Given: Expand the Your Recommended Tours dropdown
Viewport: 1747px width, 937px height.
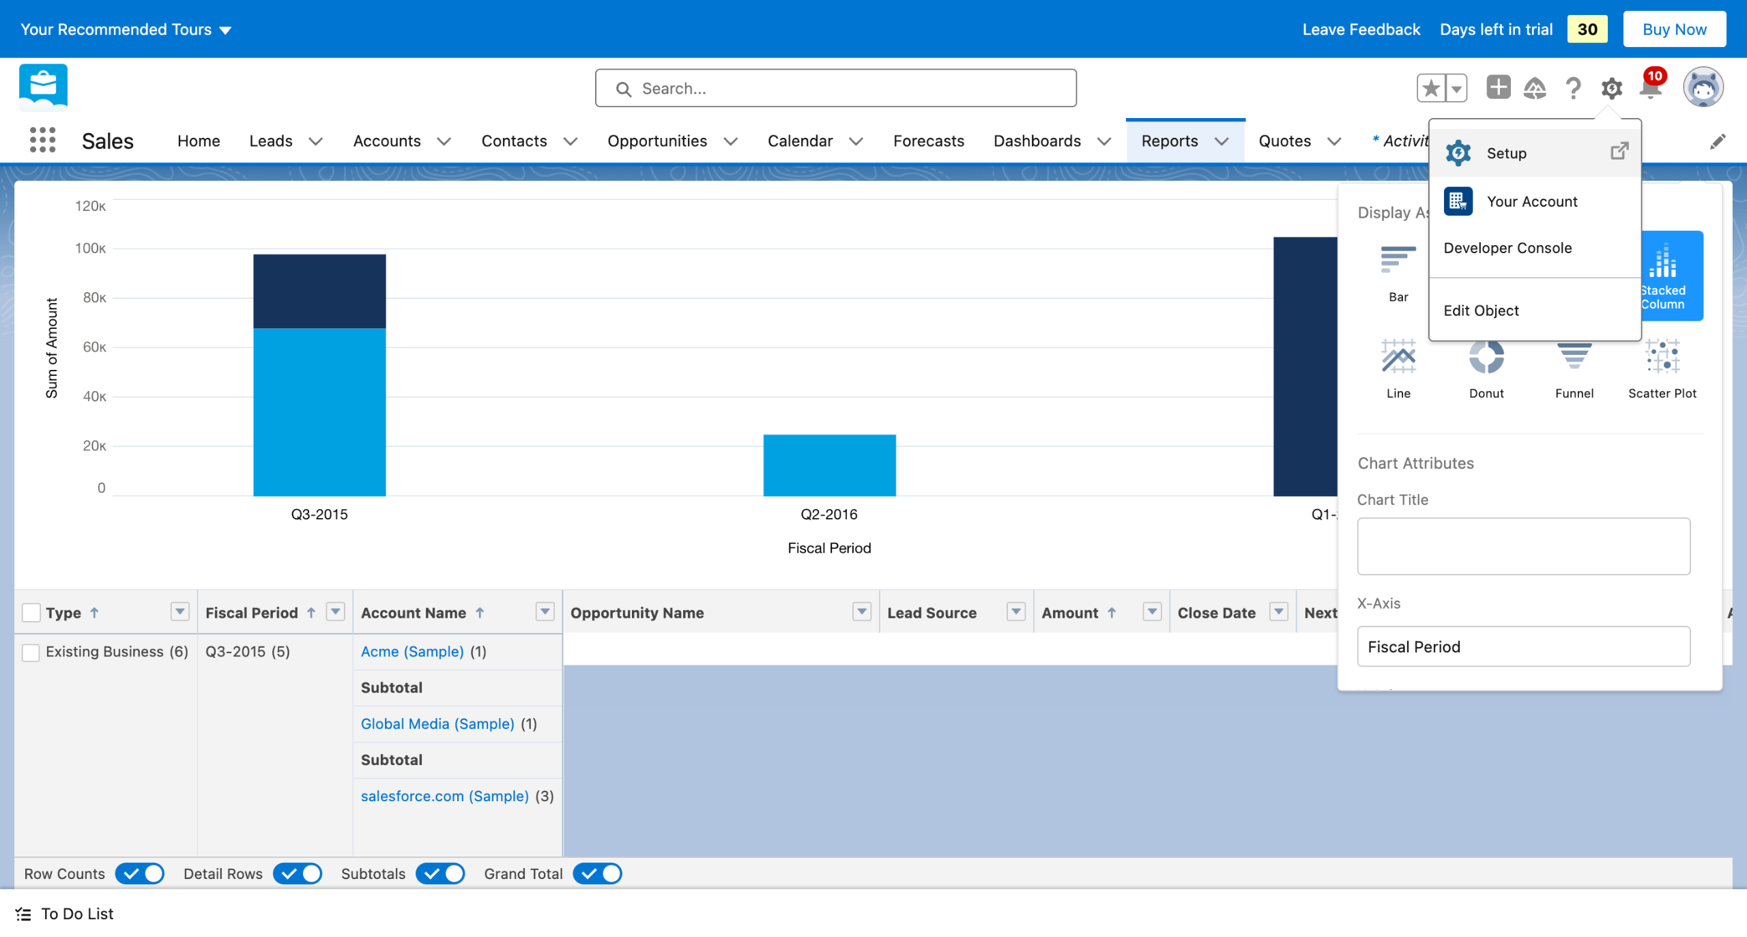Looking at the screenshot, I should tap(126, 29).
